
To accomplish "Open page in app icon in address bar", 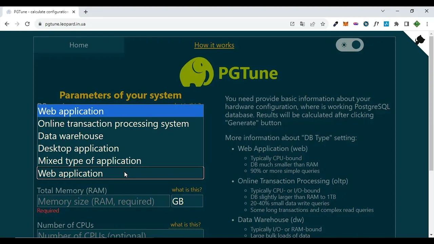I will (x=292, y=24).
